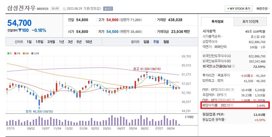The height and width of the screenshot is (137, 272).
Task: Switch to 투자정보 tab
Action: coord(217,21)
